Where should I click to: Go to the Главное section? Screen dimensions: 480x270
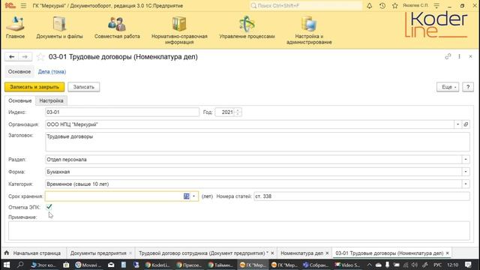click(15, 28)
